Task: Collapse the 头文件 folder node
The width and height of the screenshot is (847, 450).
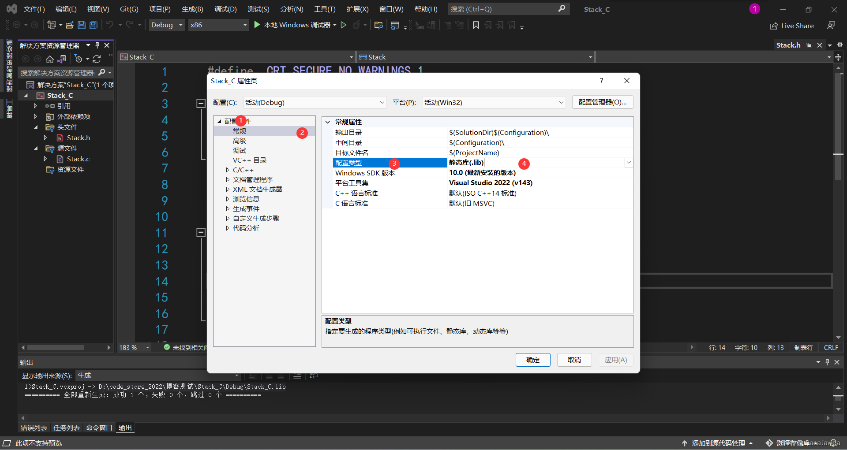Action: [x=36, y=127]
